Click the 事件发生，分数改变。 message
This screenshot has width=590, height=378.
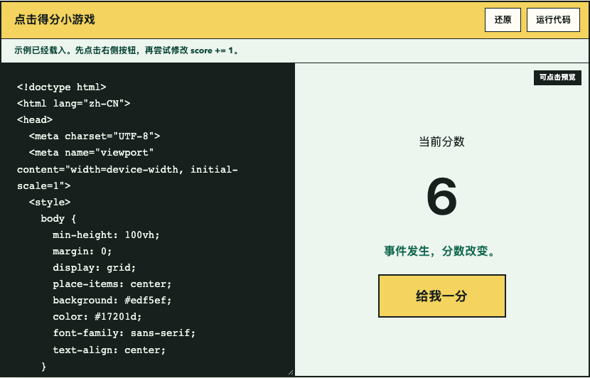tap(440, 251)
